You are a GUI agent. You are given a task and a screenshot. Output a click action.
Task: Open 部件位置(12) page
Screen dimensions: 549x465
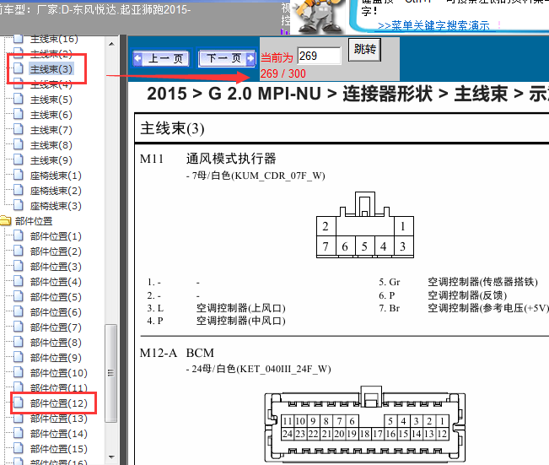59,403
